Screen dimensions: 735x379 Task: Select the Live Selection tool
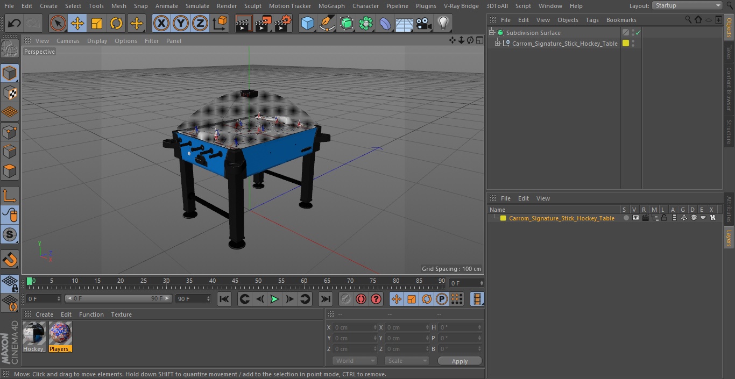pos(58,23)
